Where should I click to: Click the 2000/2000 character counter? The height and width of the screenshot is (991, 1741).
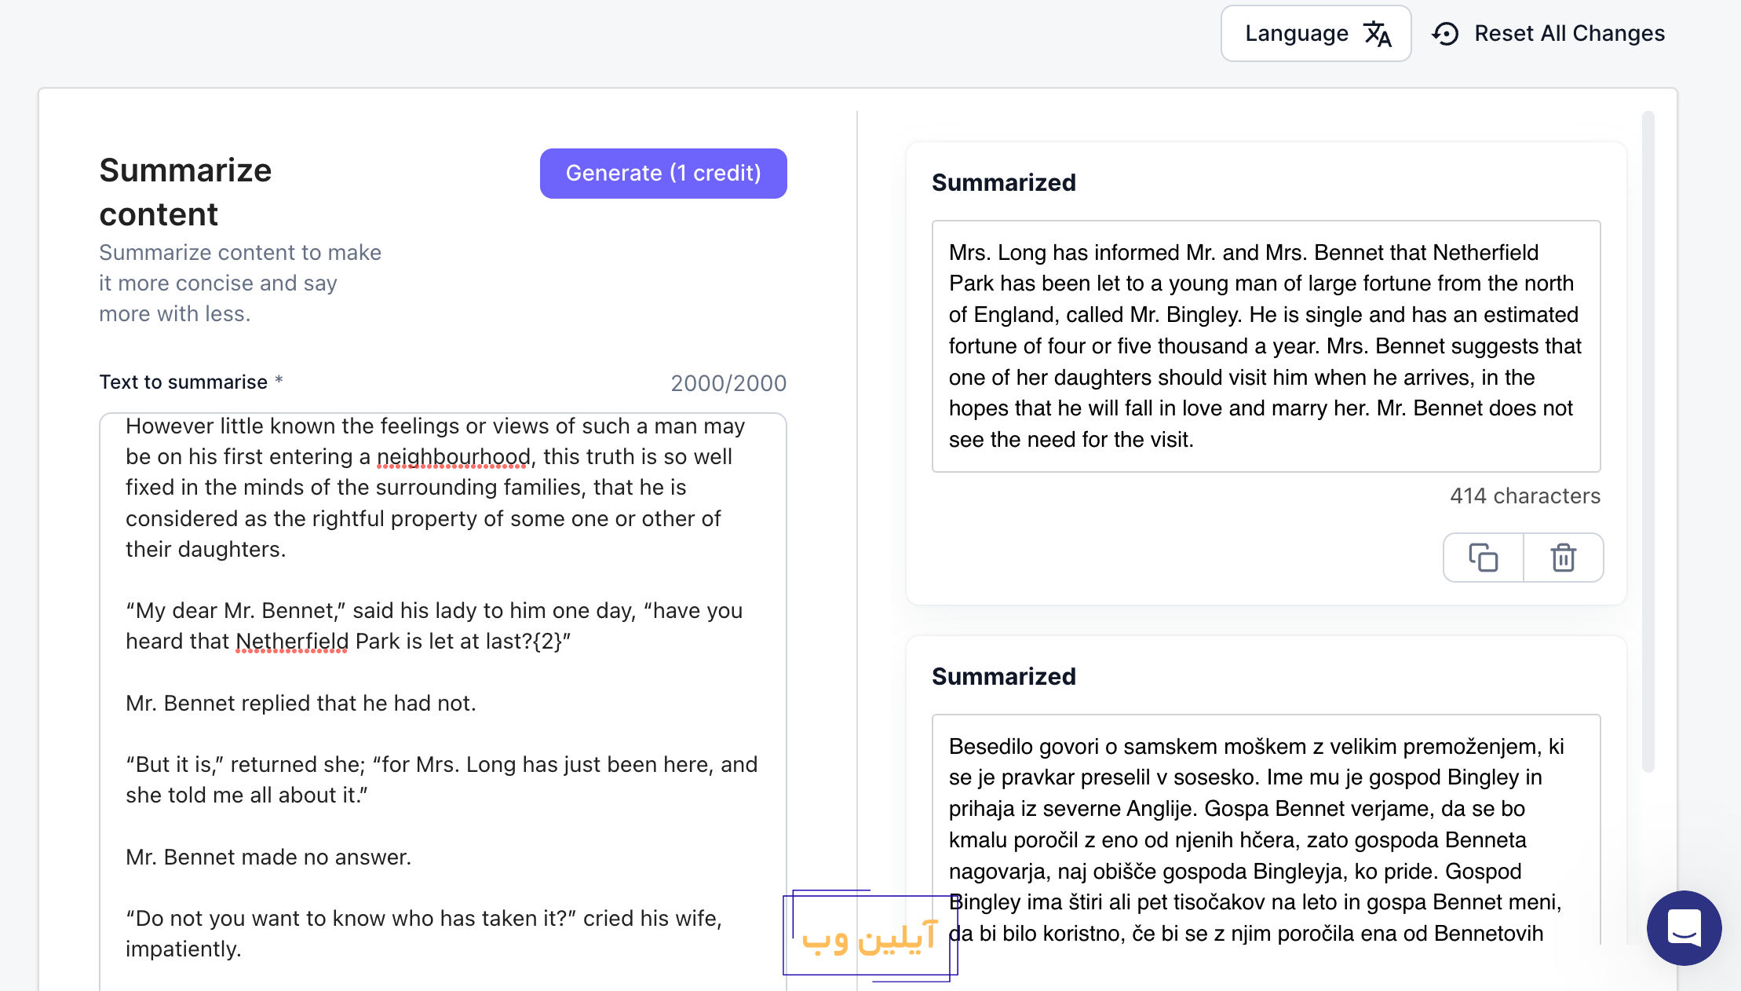pos(728,383)
